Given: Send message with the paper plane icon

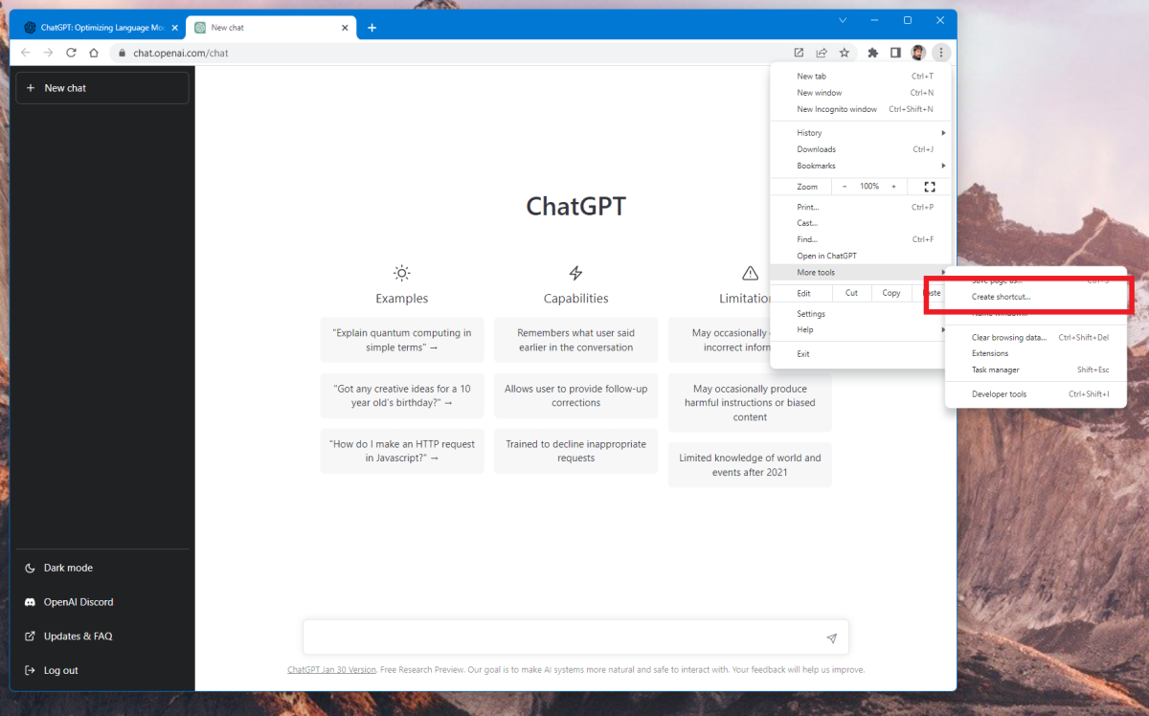Looking at the screenshot, I should [831, 638].
